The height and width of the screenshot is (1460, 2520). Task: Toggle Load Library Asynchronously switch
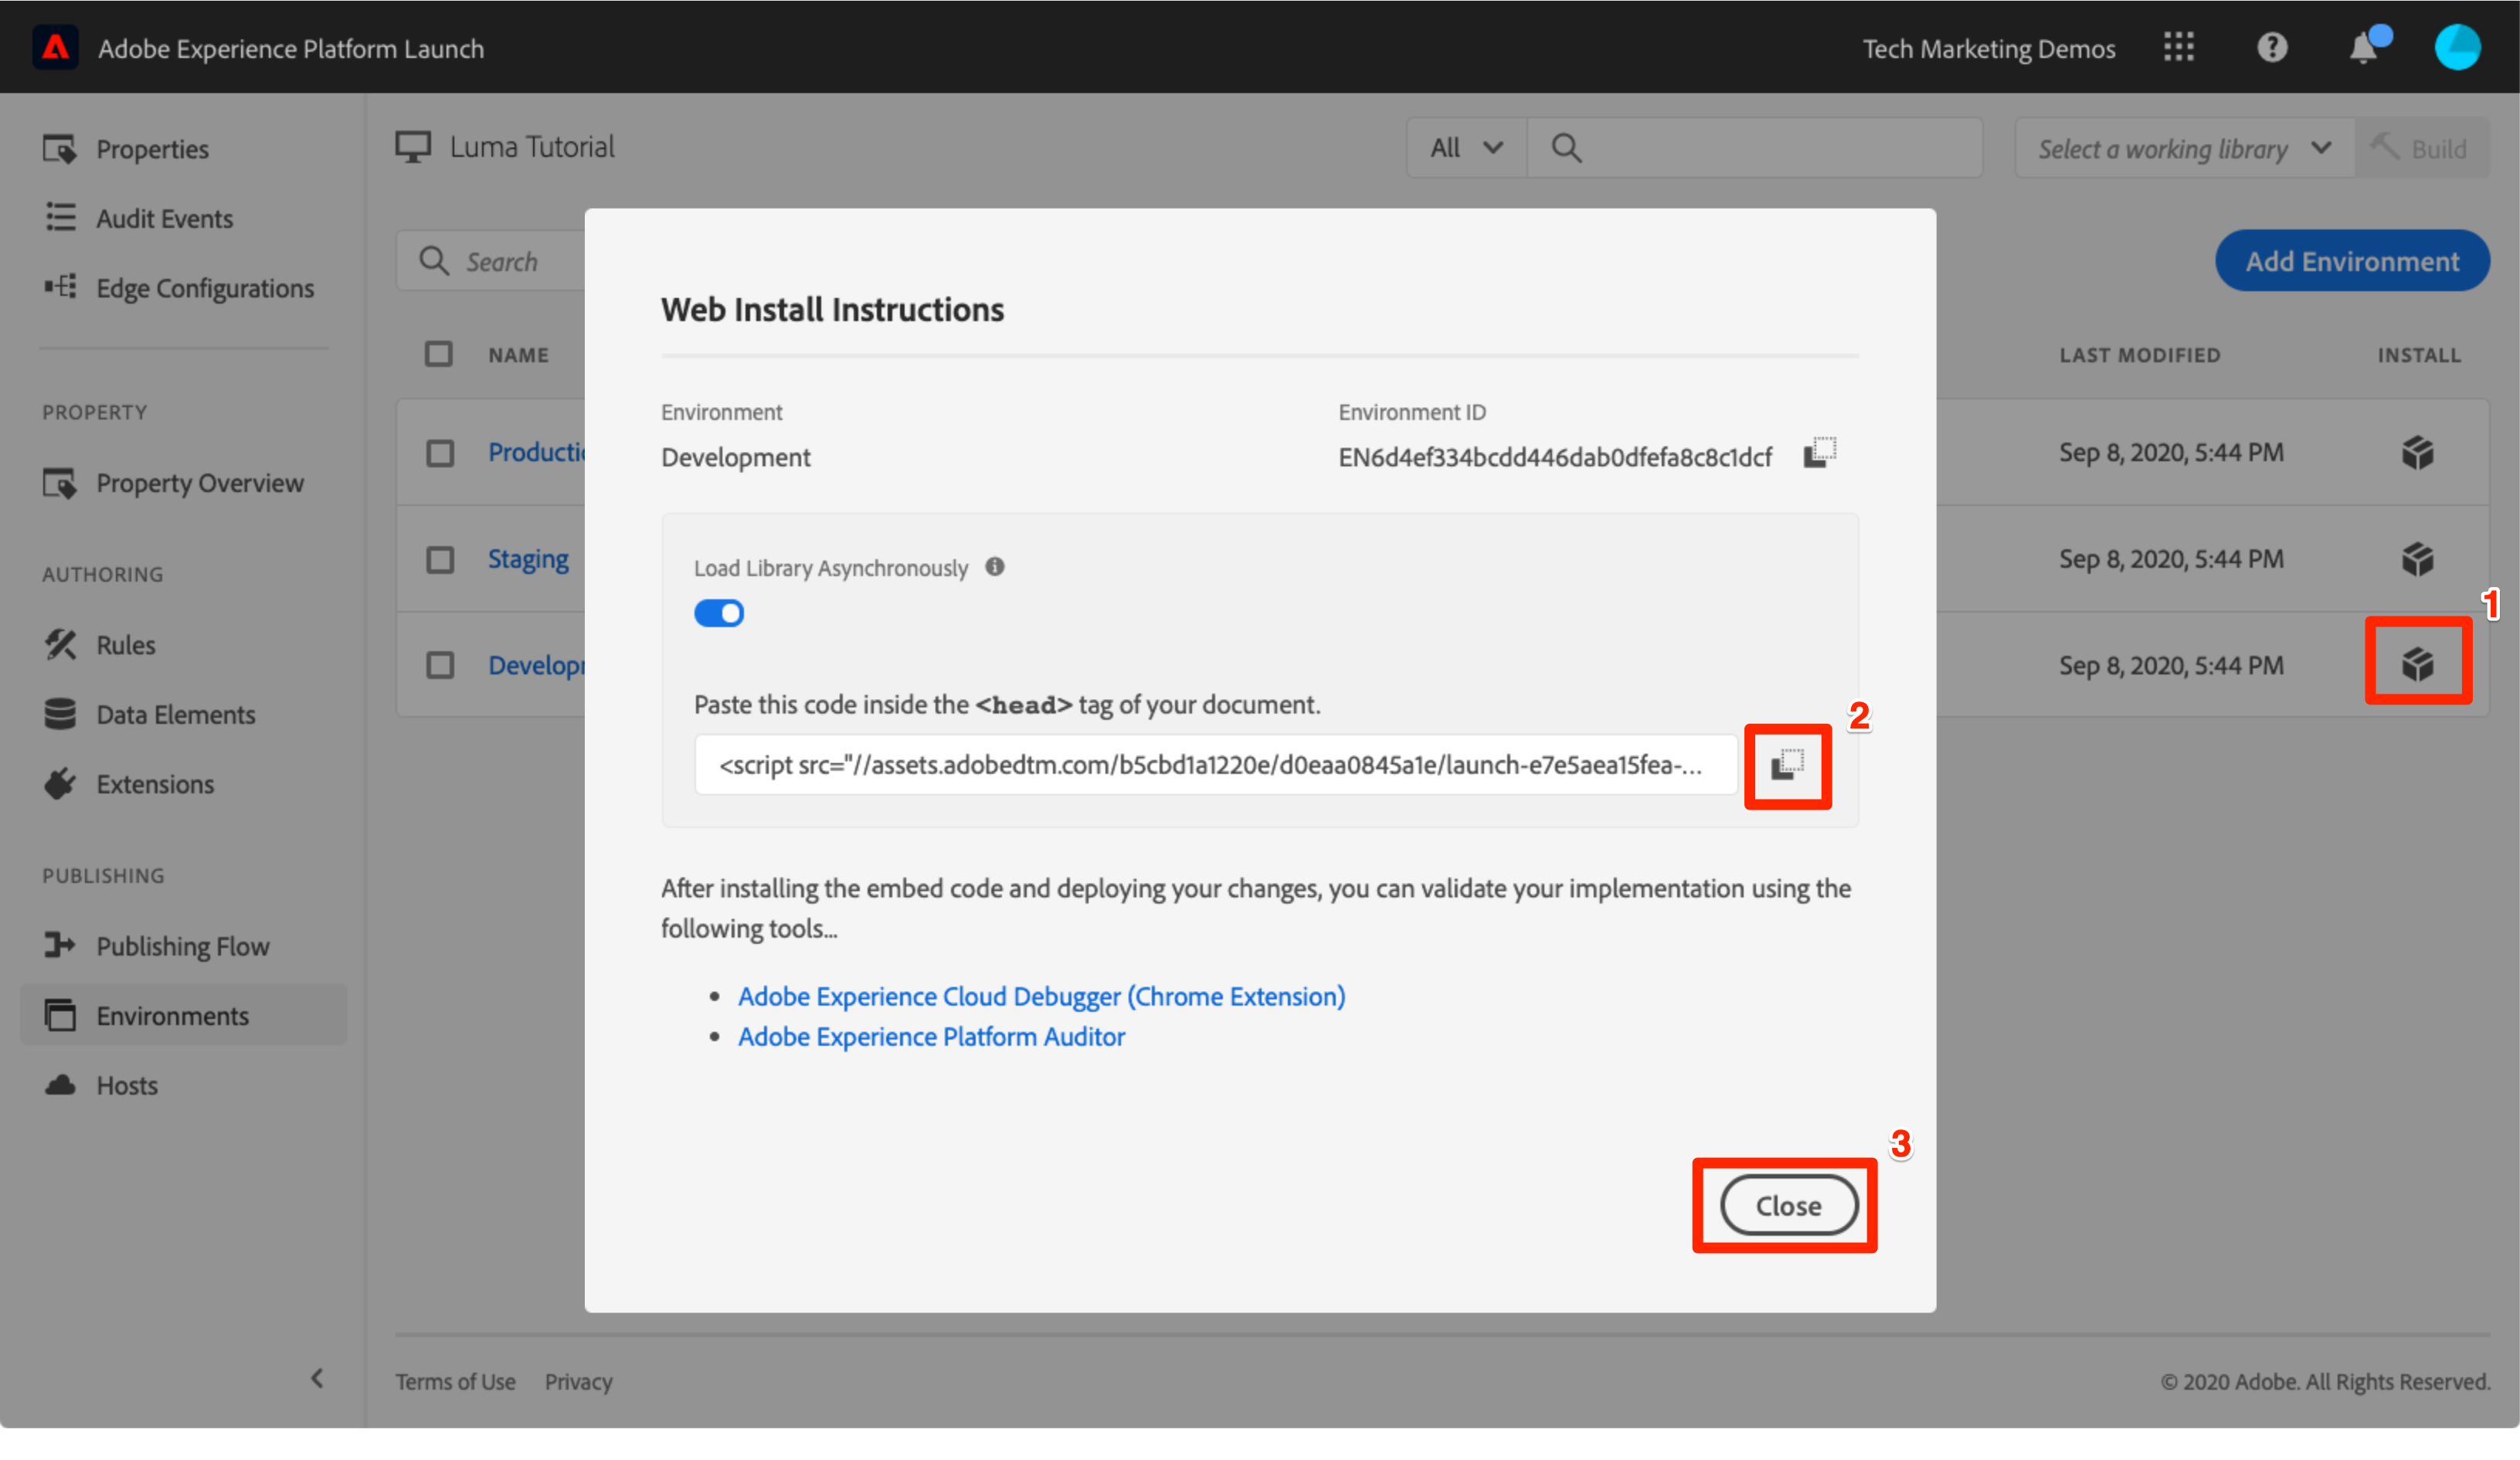pyautogui.click(x=719, y=613)
